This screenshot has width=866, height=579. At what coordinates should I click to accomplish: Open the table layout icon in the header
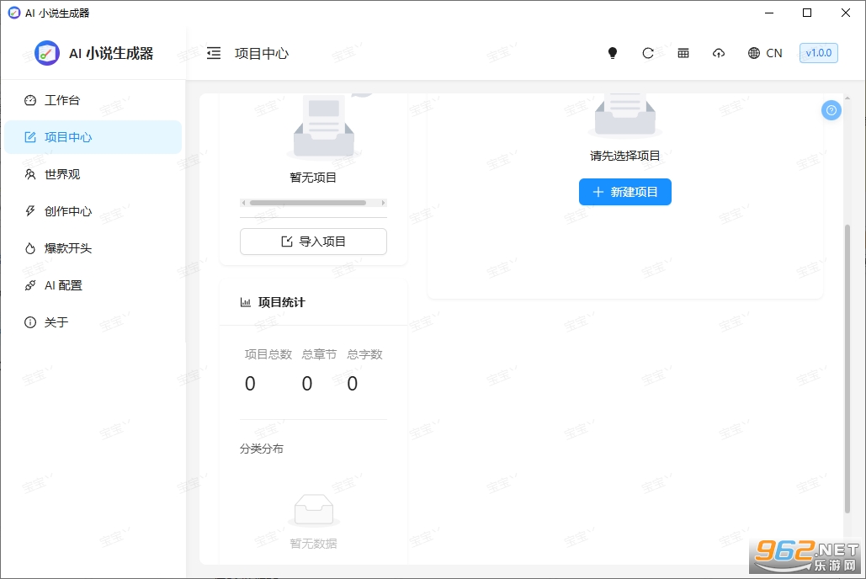coord(683,53)
